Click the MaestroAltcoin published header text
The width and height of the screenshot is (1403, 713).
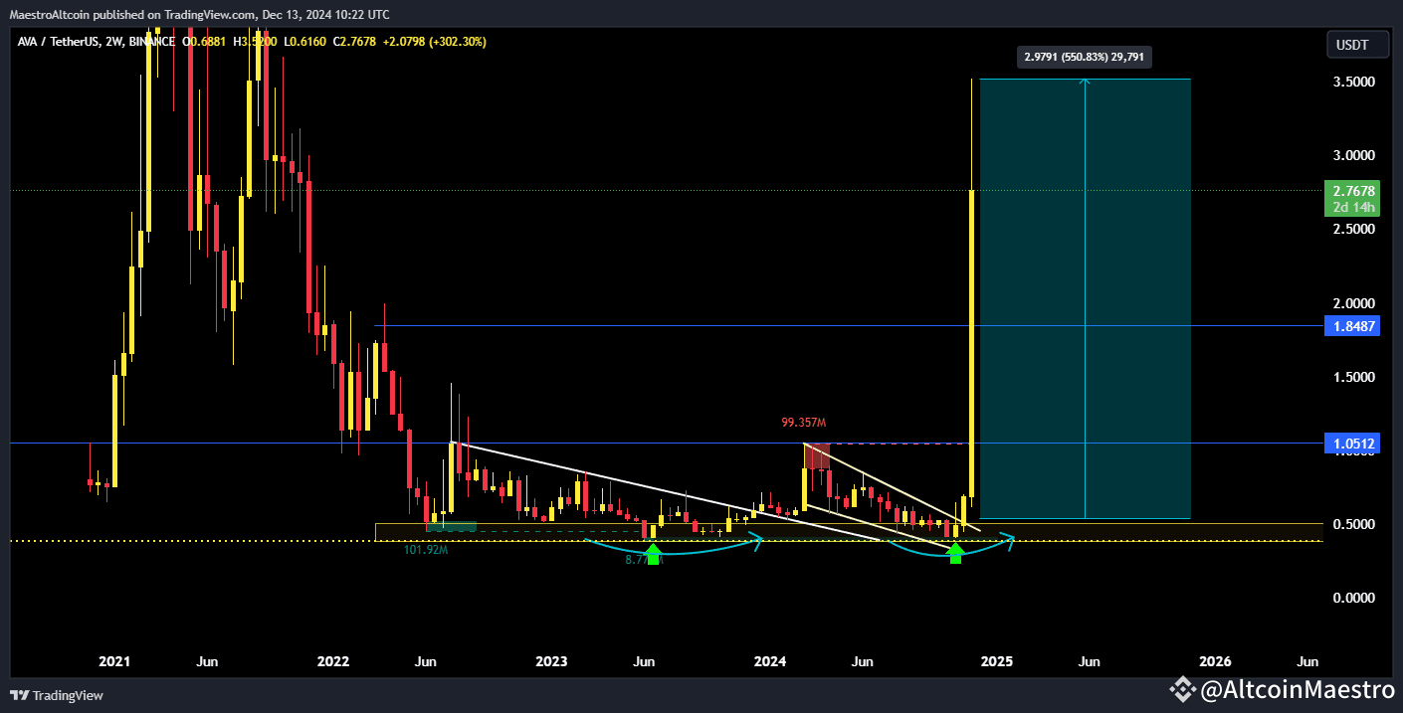tap(199, 15)
